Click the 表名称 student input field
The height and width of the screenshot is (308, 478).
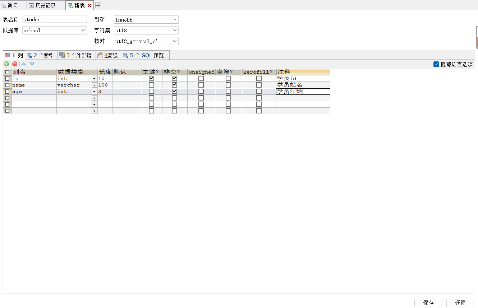pyautogui.click(x=55, y=19)
